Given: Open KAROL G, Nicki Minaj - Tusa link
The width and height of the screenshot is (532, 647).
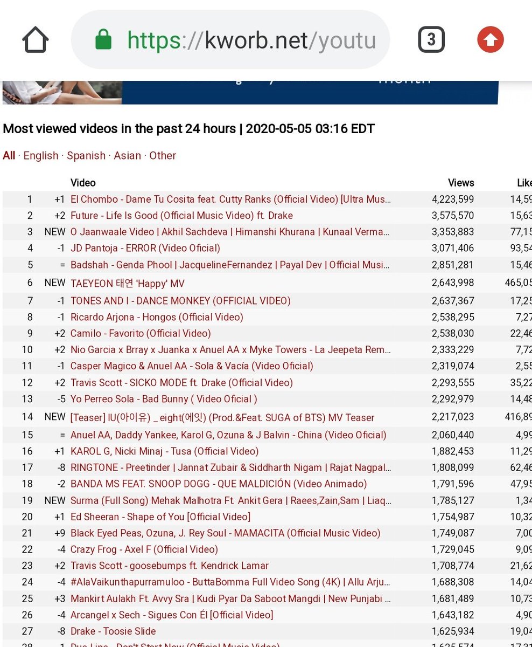Looking at the screenshot, I should (x=164, y=451).
